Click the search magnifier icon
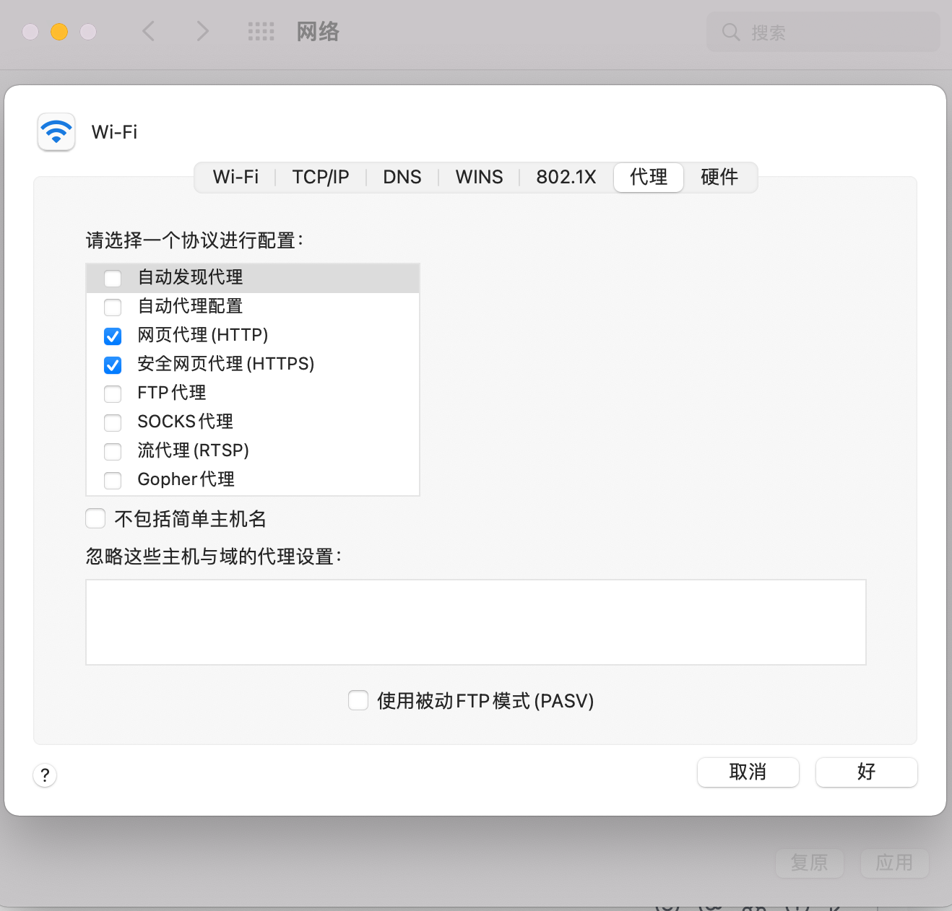This screenshot has width=952, height=911. (x=731, y=32)
